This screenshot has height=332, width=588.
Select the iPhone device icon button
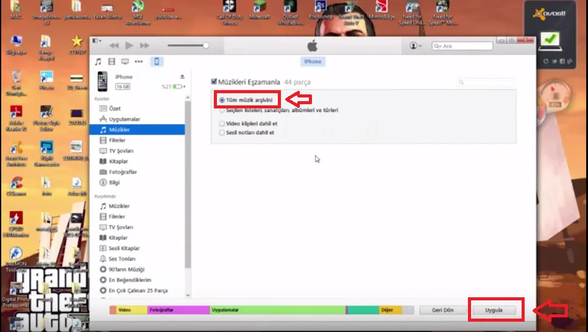coord(157,62)
